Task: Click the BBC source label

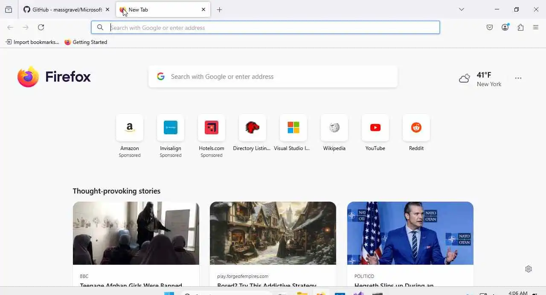Action: [x=84, y=276]
